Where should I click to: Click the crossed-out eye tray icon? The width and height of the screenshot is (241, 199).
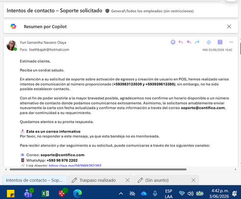(x=132, y=194)
